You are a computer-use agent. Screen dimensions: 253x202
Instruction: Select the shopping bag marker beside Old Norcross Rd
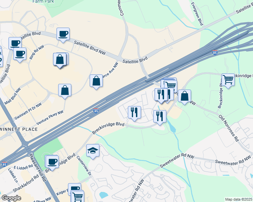coord(184,97)
